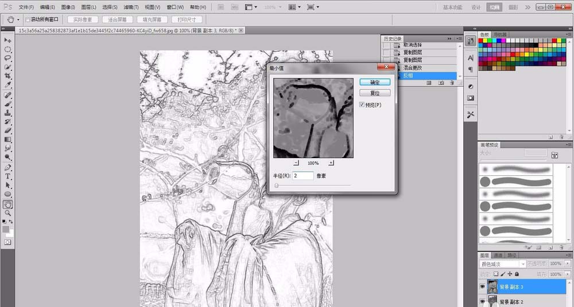
Task: Activate the Zoom magnifier tool
Action: pos(8,212)
